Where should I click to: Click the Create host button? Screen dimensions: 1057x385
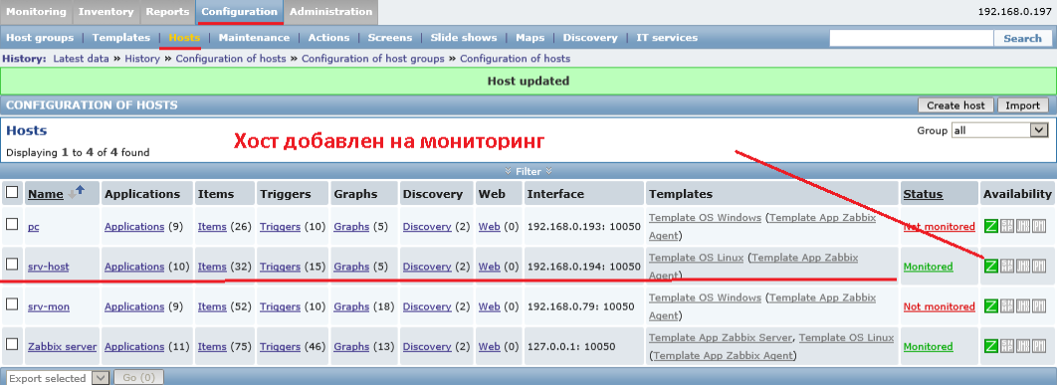(x=955, y=105)
